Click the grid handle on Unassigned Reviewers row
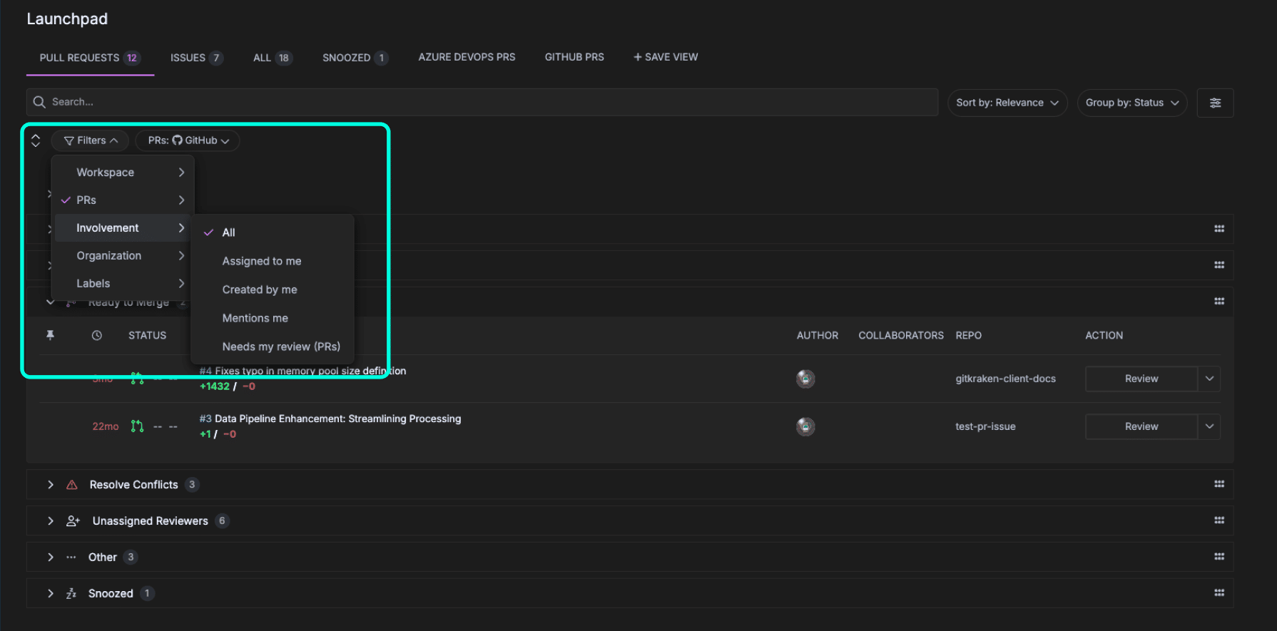Image resolution: width=1277 pixels, height=631 pixels. click(x=1219, y=520)
